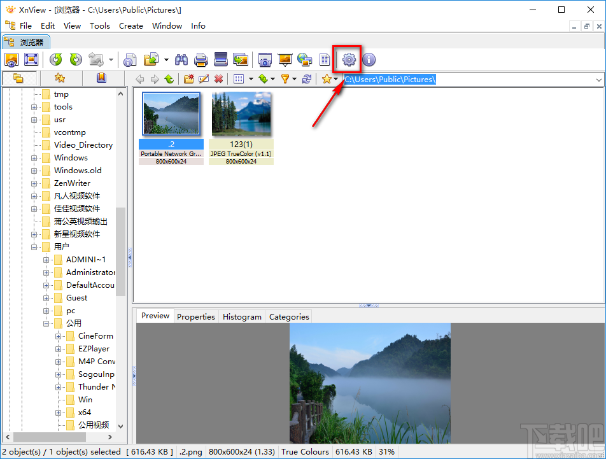Open the image viewer toolbar icon
The height and width of the screenshot is (459, 606).
point(11,60)
